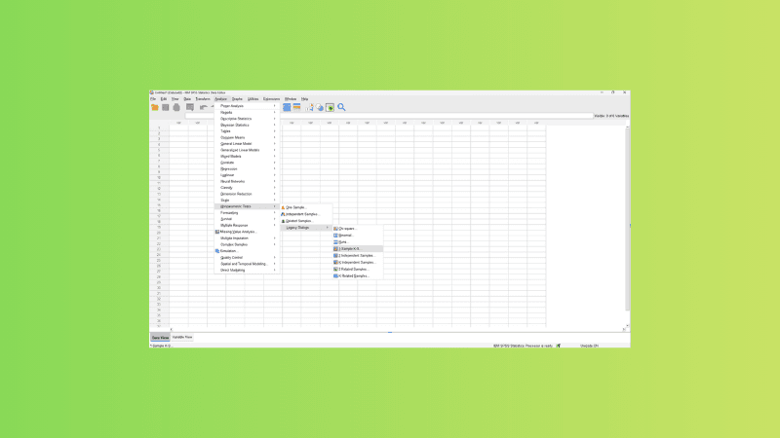Click the Chi-square legacy dialog icon

(x=335, y=229)
